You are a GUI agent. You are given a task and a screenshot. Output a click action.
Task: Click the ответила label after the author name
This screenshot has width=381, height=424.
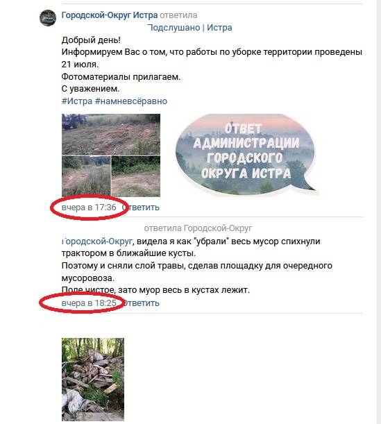[x=178, y=15]
